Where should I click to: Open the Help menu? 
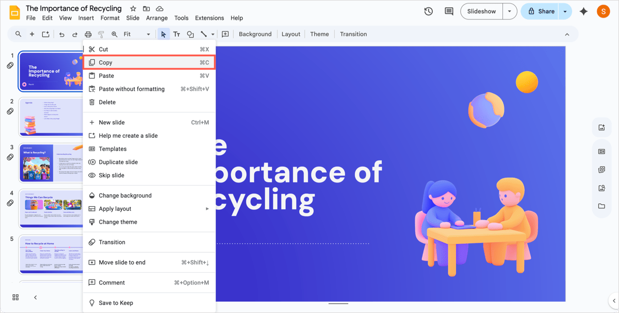pos(237,18)
